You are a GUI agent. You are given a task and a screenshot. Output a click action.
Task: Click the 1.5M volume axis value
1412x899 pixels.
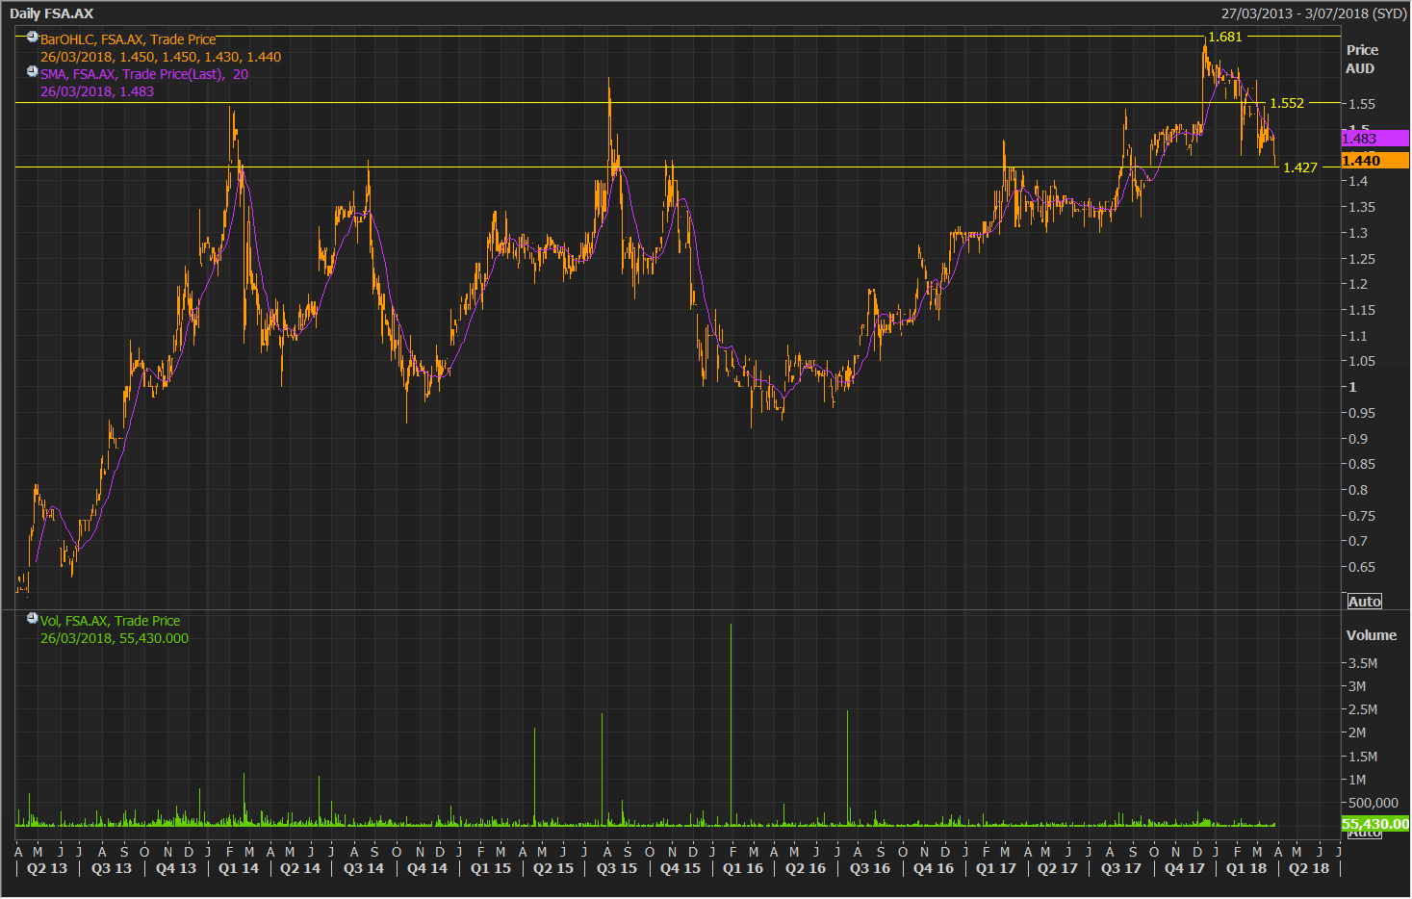click(x=1363, y=757)
